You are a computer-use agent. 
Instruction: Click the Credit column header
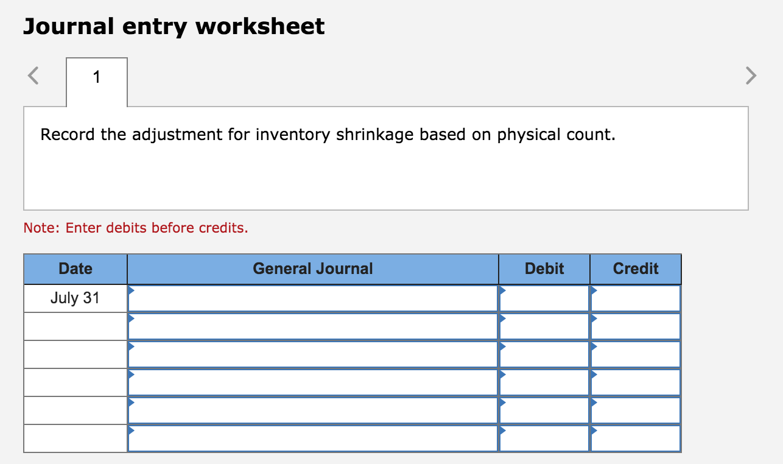pos(635,269)
